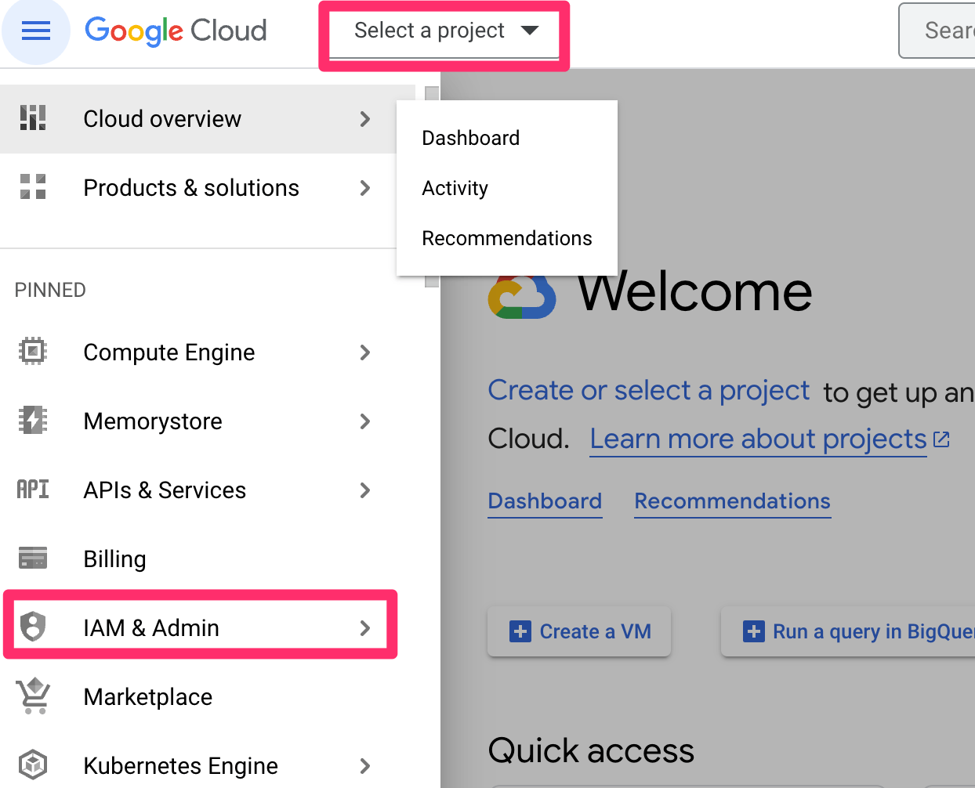Follow the Learn more about projects link
The height and width of the screenshot is (788, 975).
[759, 439]
